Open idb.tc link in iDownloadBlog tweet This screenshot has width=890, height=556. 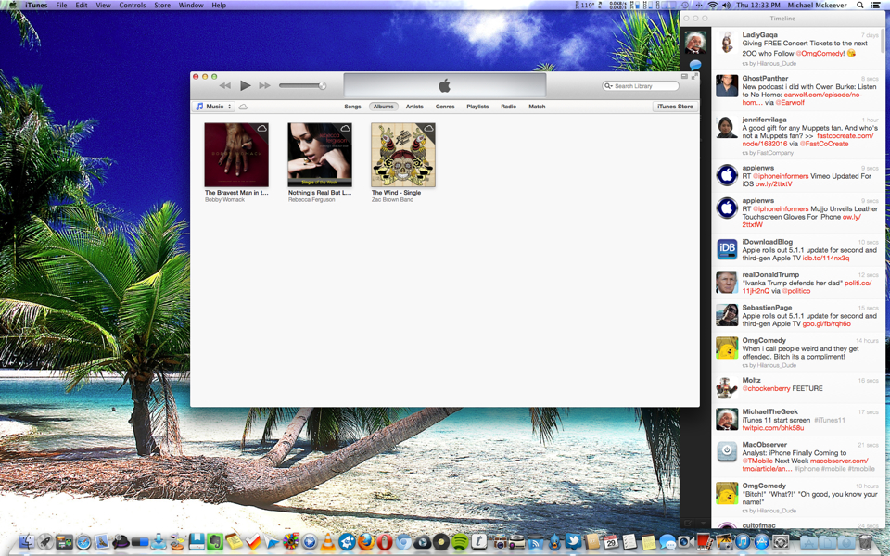click(x=825, y=259)
